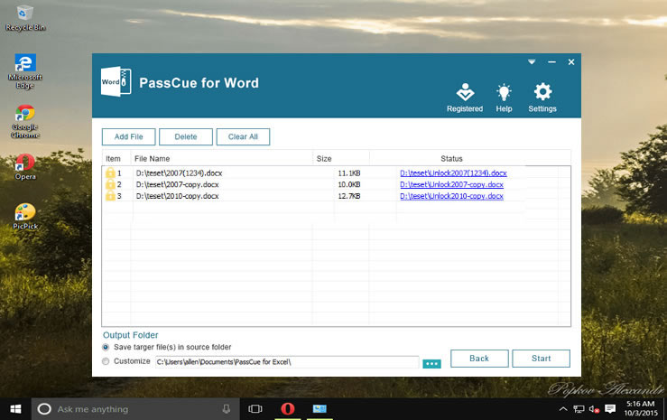Image resolution: width=667 pixels, height=420 pixels.
Task: Click the Cortana microphone icon
Action: (227, 409)
